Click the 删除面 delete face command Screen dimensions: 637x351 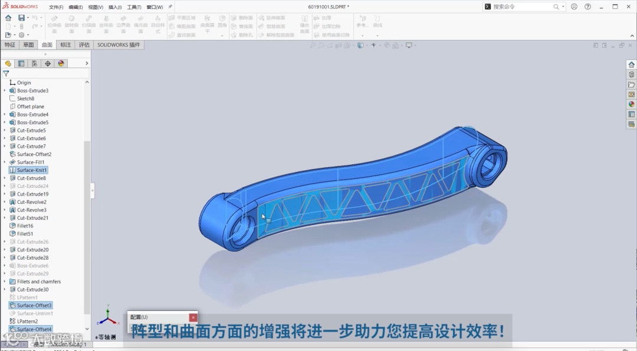coord(242,18)
